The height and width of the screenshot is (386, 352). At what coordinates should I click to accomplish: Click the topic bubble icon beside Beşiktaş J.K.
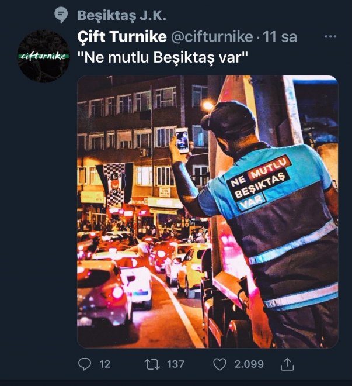[61, 15]
